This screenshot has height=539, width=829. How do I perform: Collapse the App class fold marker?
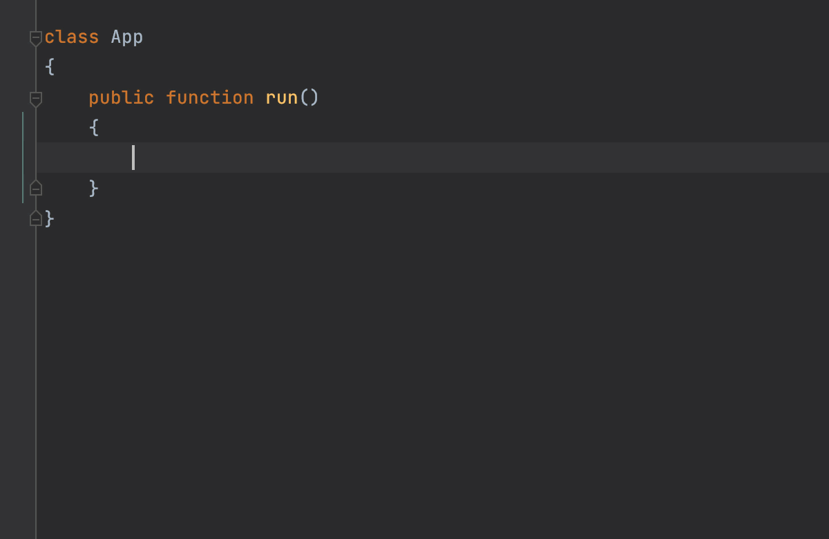point(36,38)
